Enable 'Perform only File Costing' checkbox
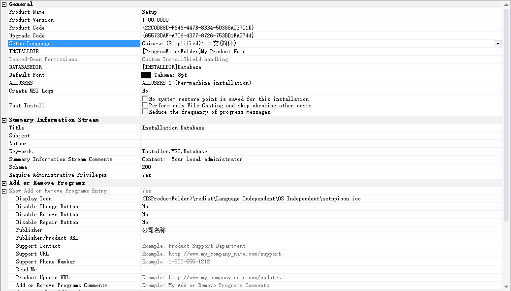 tap(145, 105)
